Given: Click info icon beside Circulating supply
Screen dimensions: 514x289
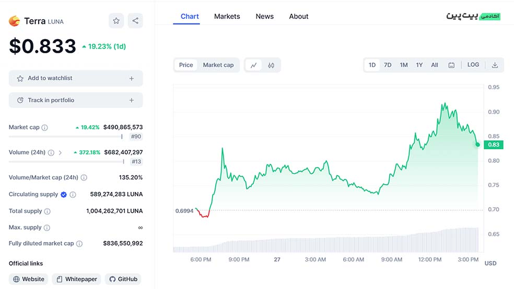Looking at the screenshot, I should [73, 195].
